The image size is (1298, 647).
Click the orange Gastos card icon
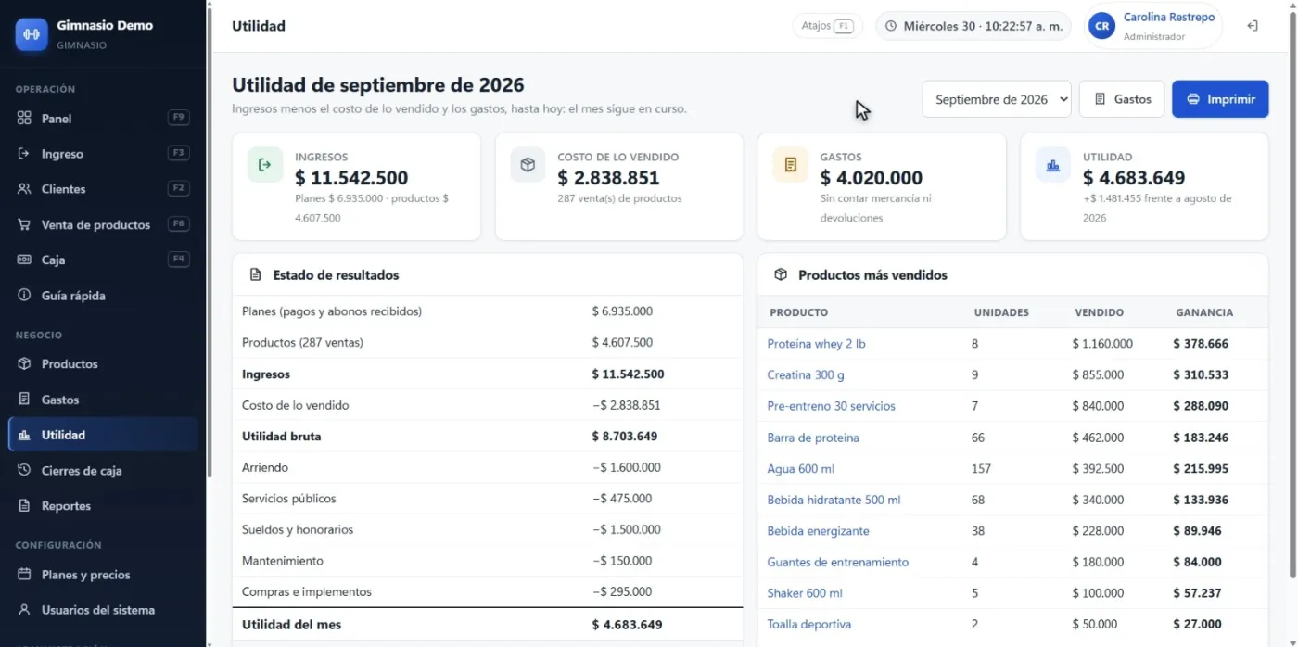pos(791,165)
